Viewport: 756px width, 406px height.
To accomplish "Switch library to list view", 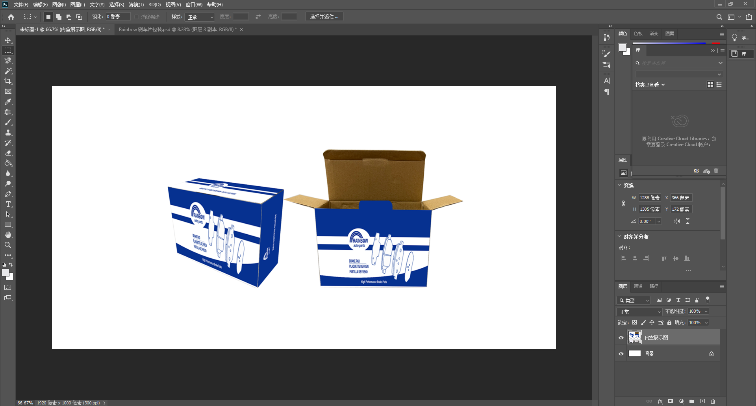I will point(719,85).
